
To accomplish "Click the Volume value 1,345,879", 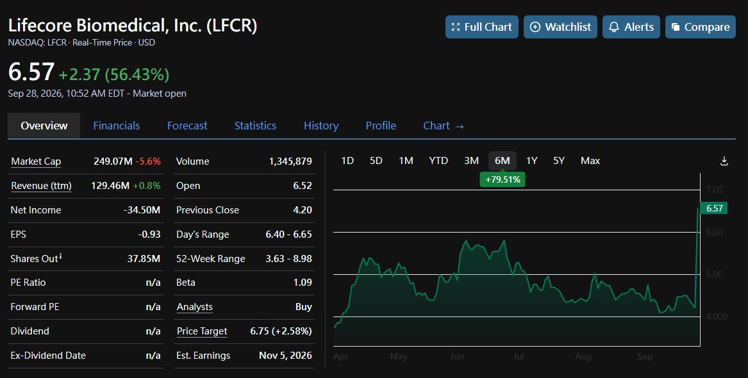I will coord(290,161).
